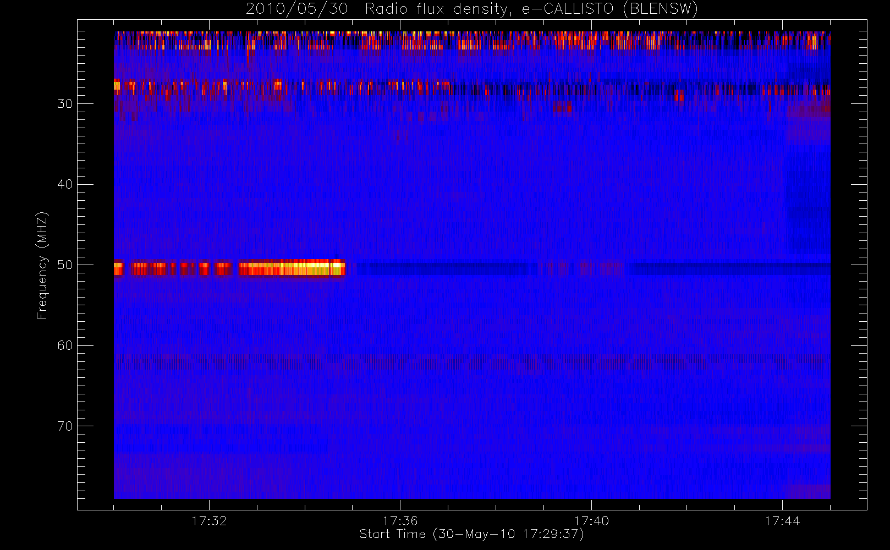Screen dimensions: 890x550
Task: Click the 17:40 time tick label
Action: (x=591, y=521)
